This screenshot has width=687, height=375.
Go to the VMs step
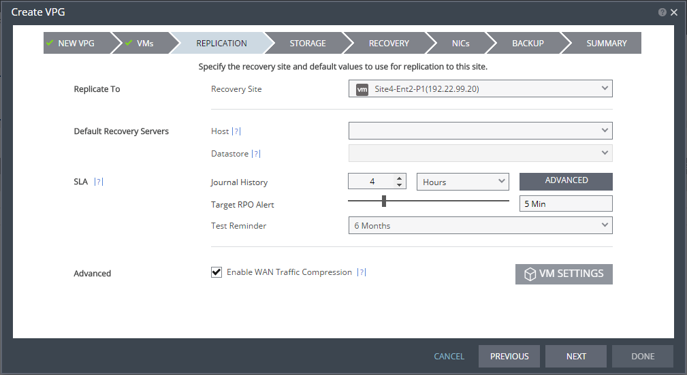pos(144,43)
